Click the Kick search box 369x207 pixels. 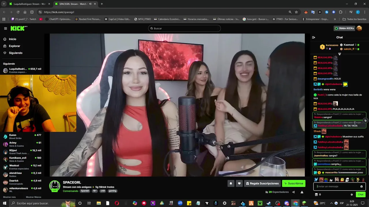pyautogui.click(x=184, y=28)
